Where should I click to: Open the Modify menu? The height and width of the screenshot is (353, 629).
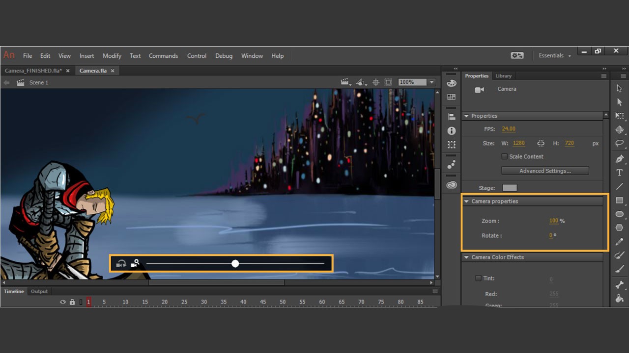pyautogui.click(x=112, y=56)
